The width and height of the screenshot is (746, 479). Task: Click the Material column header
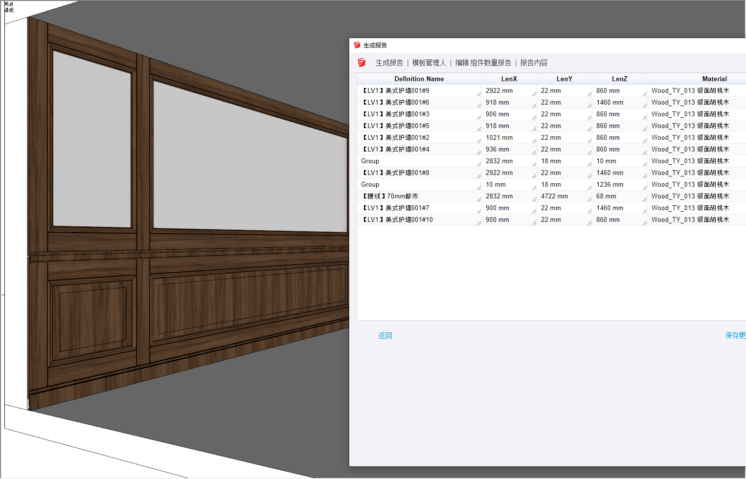714,79
